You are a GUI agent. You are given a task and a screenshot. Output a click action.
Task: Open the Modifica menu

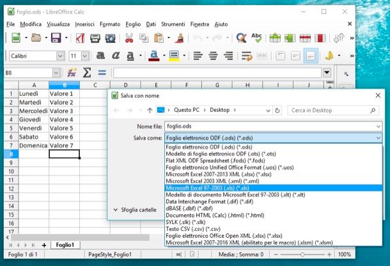click(x=31, y=24)
